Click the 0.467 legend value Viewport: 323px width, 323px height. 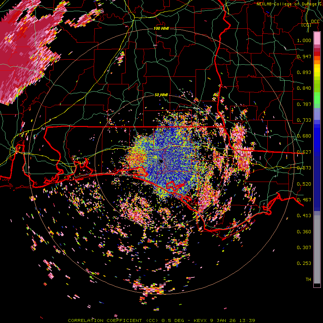tap(304, 200)
